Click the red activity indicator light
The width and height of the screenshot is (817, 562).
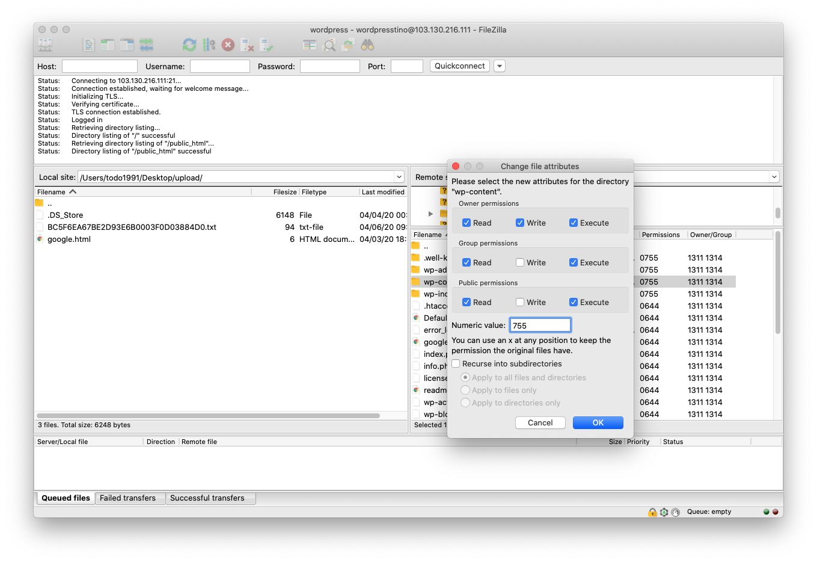coord(775,512)
